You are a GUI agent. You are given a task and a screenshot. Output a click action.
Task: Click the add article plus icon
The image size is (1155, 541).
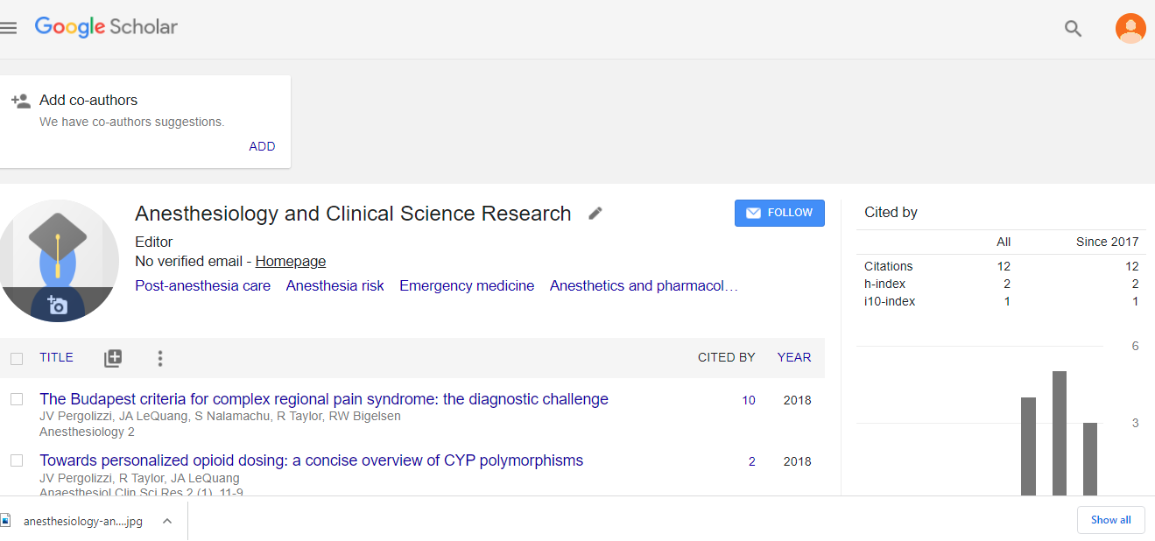(x=113, y=358)
